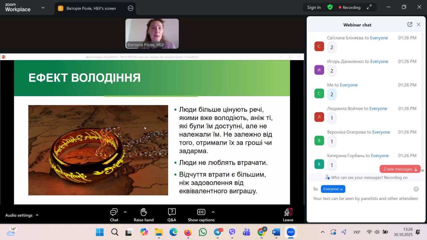Click the chat message text field

click(x=365, y=199)
